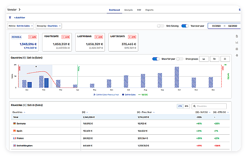The width and height of the screenshot is (247, 158).
Task: Click the table grid icon in right sidebar
Action: [x=237, y=49]
